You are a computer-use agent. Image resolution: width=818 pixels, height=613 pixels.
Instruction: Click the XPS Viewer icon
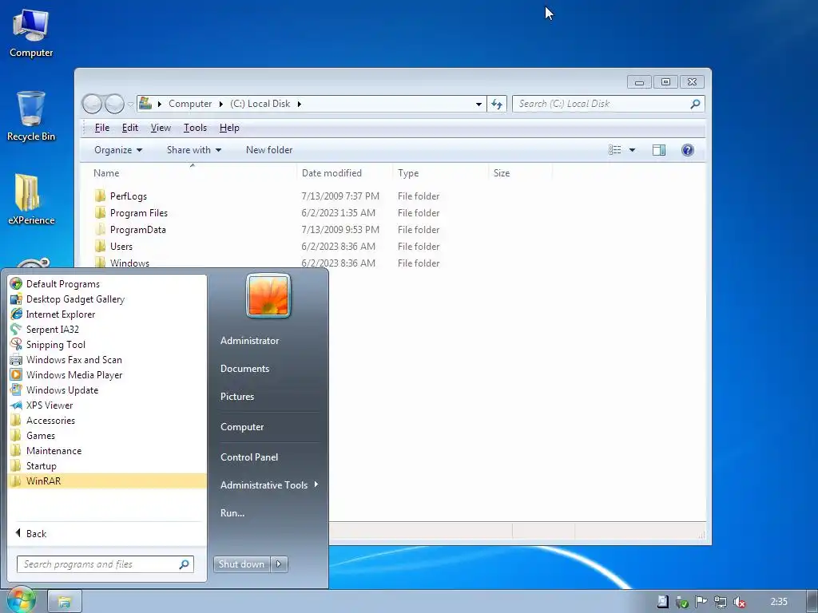point(16,405)
